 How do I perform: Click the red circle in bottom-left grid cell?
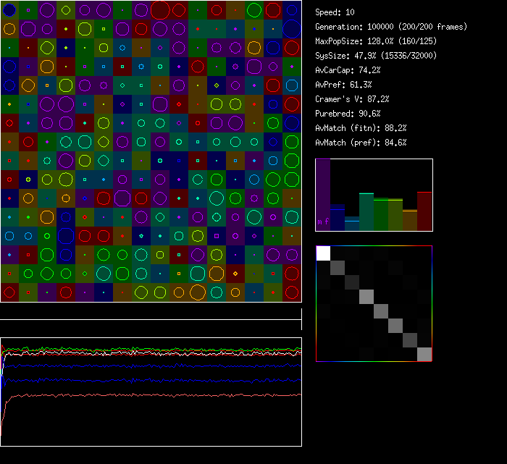tap(9, 292)
